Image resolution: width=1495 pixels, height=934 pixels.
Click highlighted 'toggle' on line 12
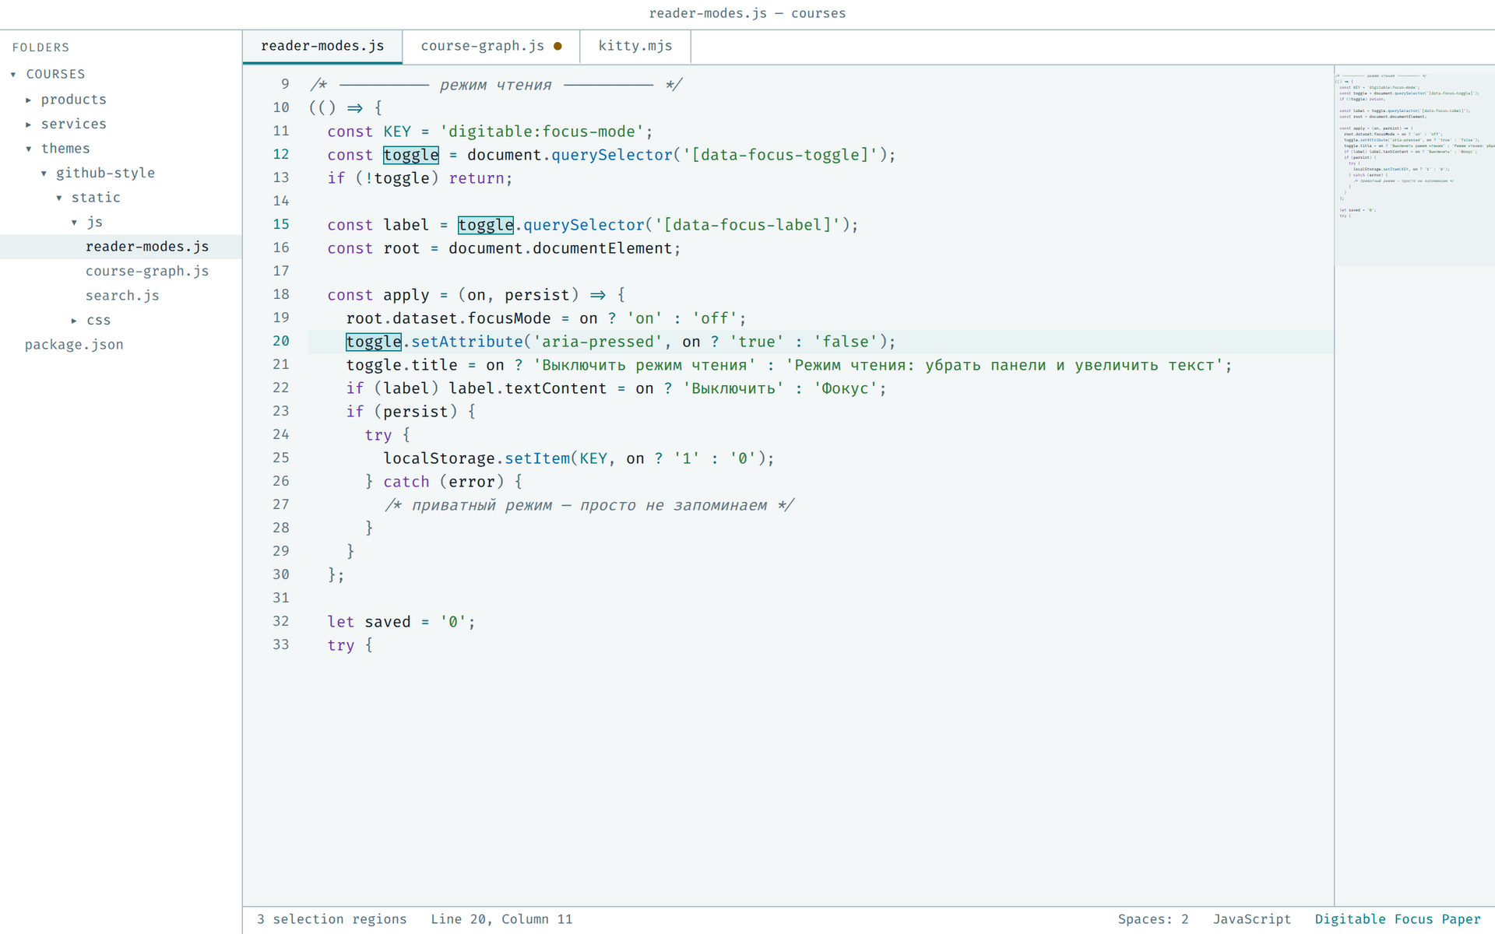pos(411,155)
